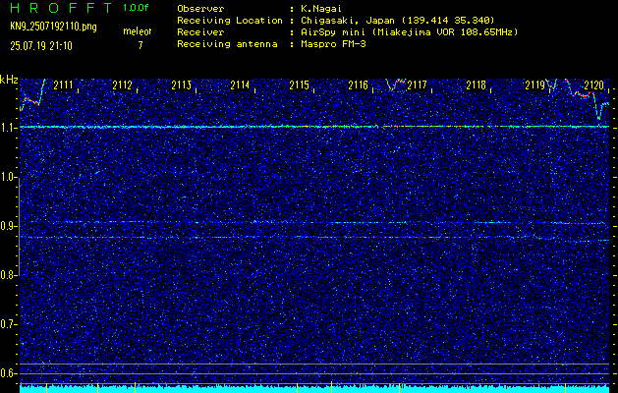618x393 pixels.
Task: Click the AirSpy mini receiver text
Action: click(x=409, y=32)
